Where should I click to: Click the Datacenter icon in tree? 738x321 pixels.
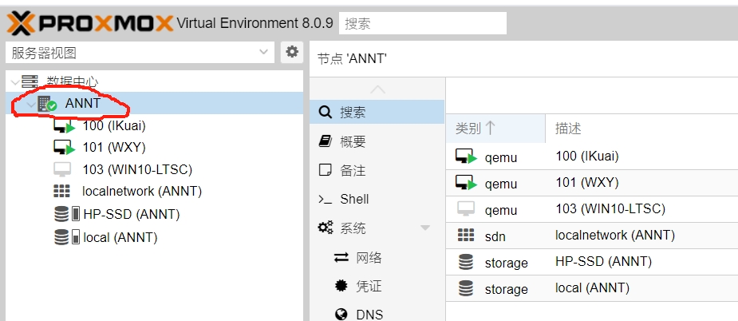pyautogui.click(x=30, y=81)
